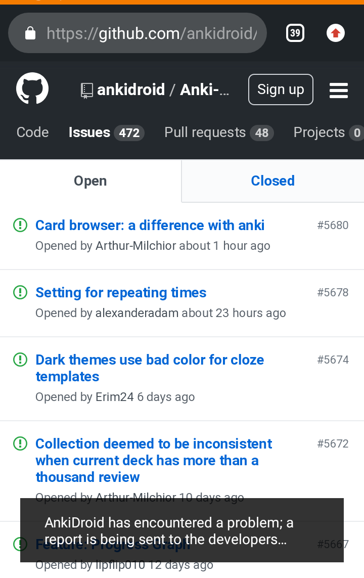Open issue 'Setting for repeating times'

(121, 292)
